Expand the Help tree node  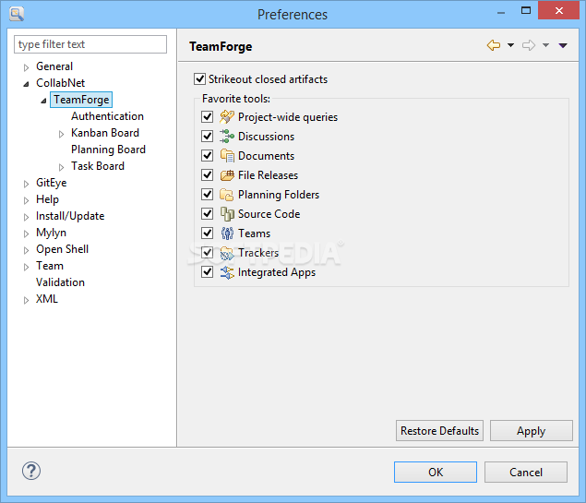26,200
